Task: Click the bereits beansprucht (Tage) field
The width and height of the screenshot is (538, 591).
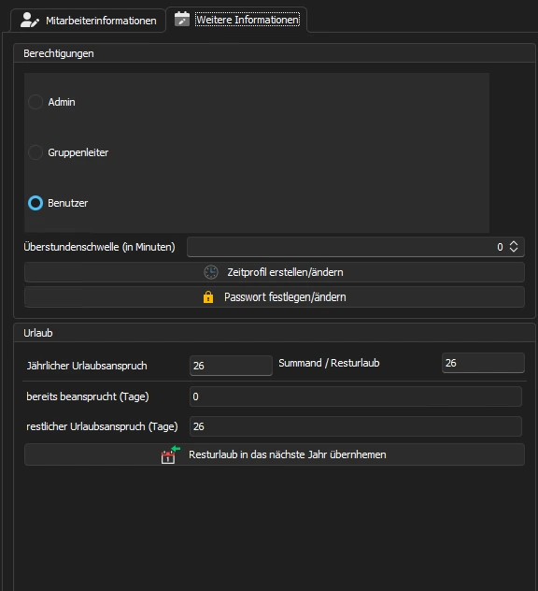Action: point(356,396)
